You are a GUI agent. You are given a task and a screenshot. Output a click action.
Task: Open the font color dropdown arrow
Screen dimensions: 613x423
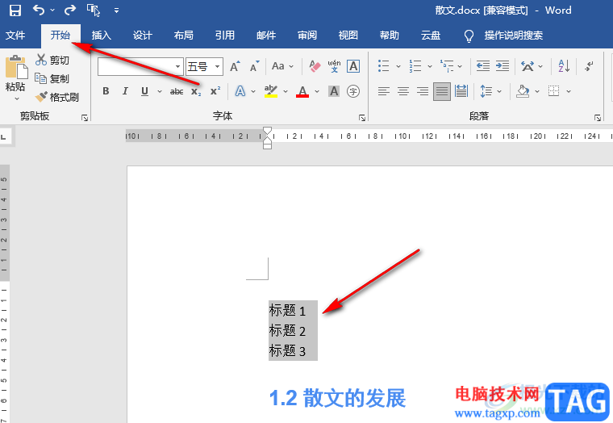click(317, 91)
